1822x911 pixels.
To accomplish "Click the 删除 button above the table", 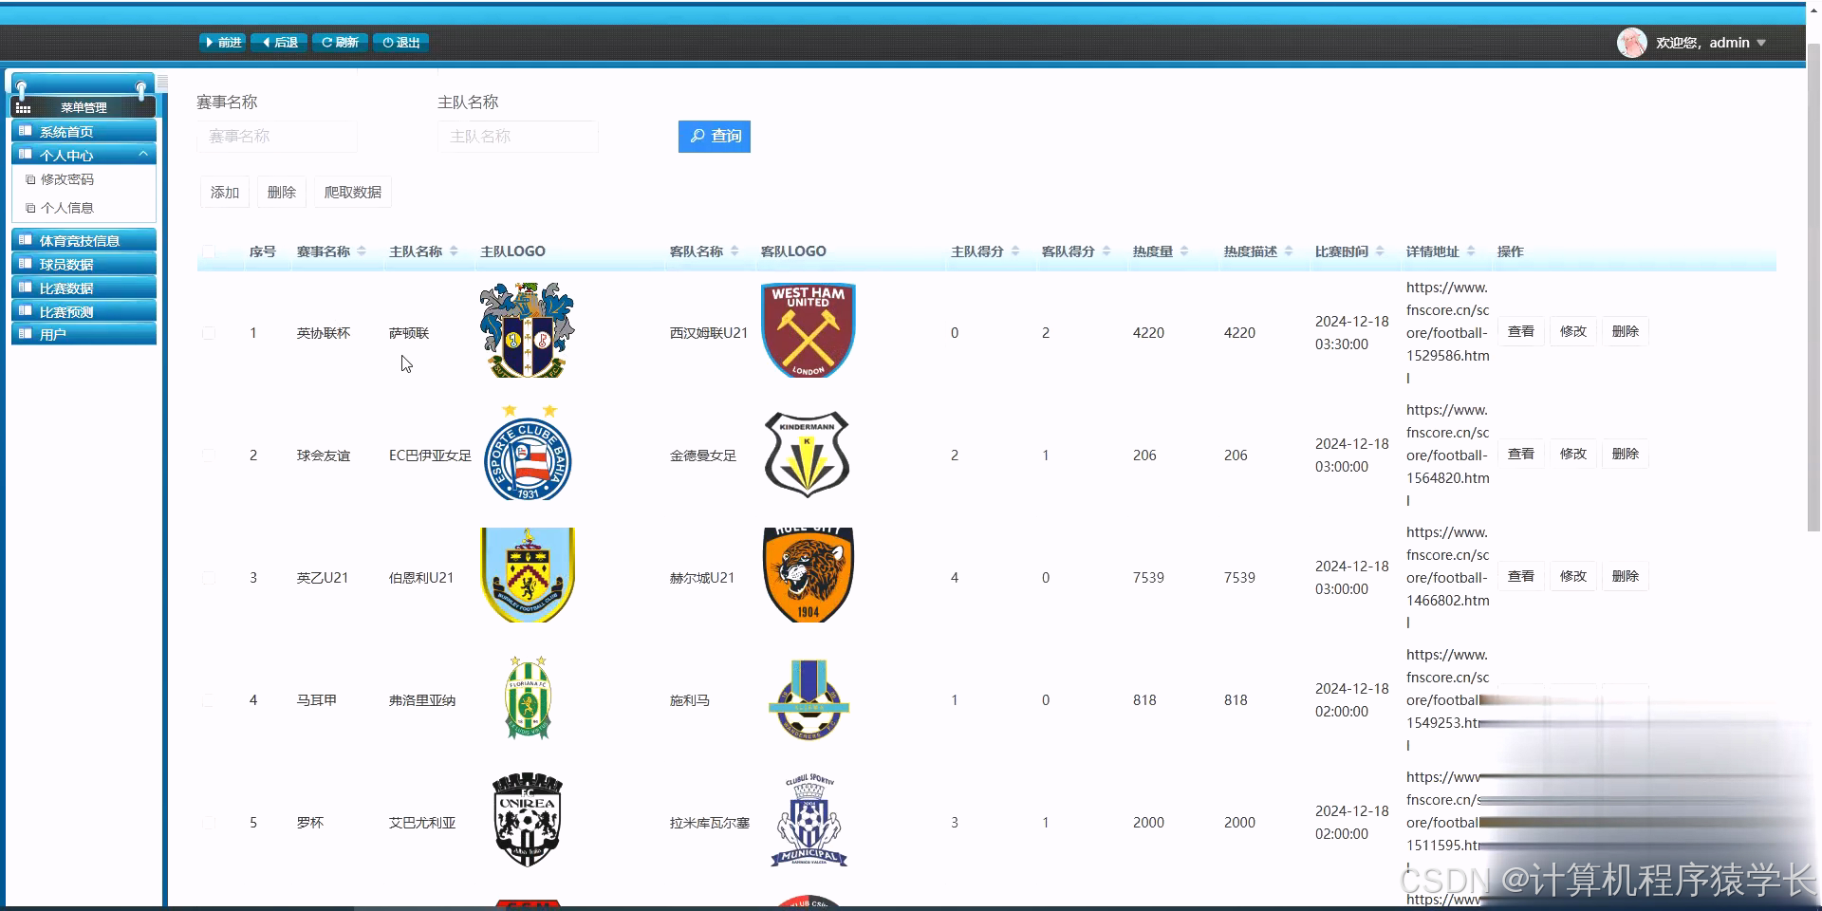I will 282,193.
